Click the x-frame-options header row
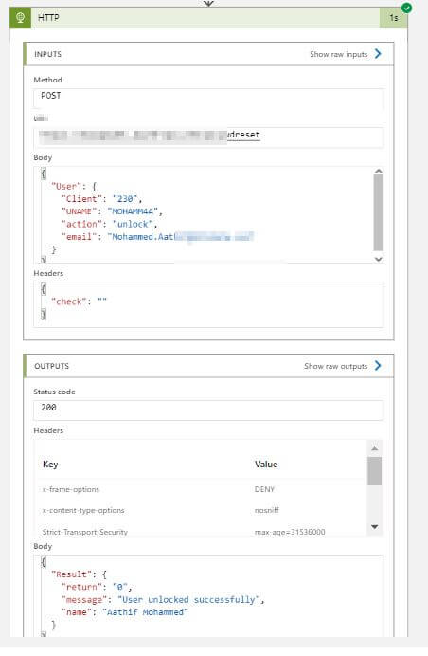Screen dimensions: 428x656 [201, 489]
